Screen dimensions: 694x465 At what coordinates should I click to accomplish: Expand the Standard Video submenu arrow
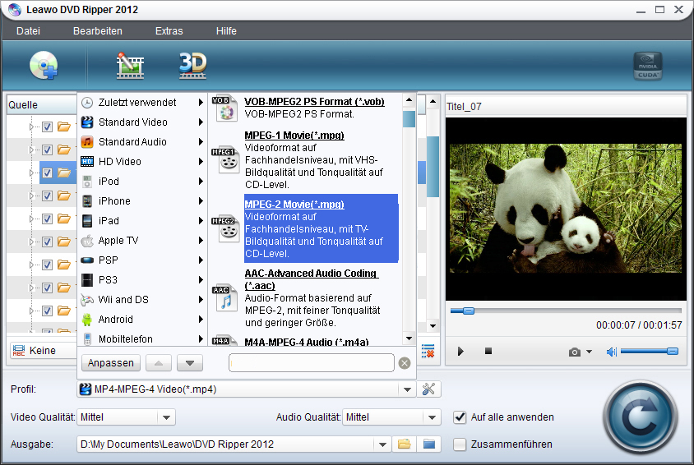pyautogui.click(x=201, y=122)
